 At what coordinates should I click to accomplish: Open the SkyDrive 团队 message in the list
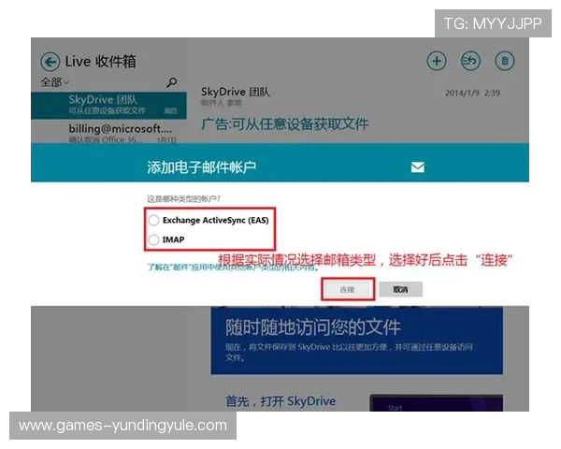point(108,106)
